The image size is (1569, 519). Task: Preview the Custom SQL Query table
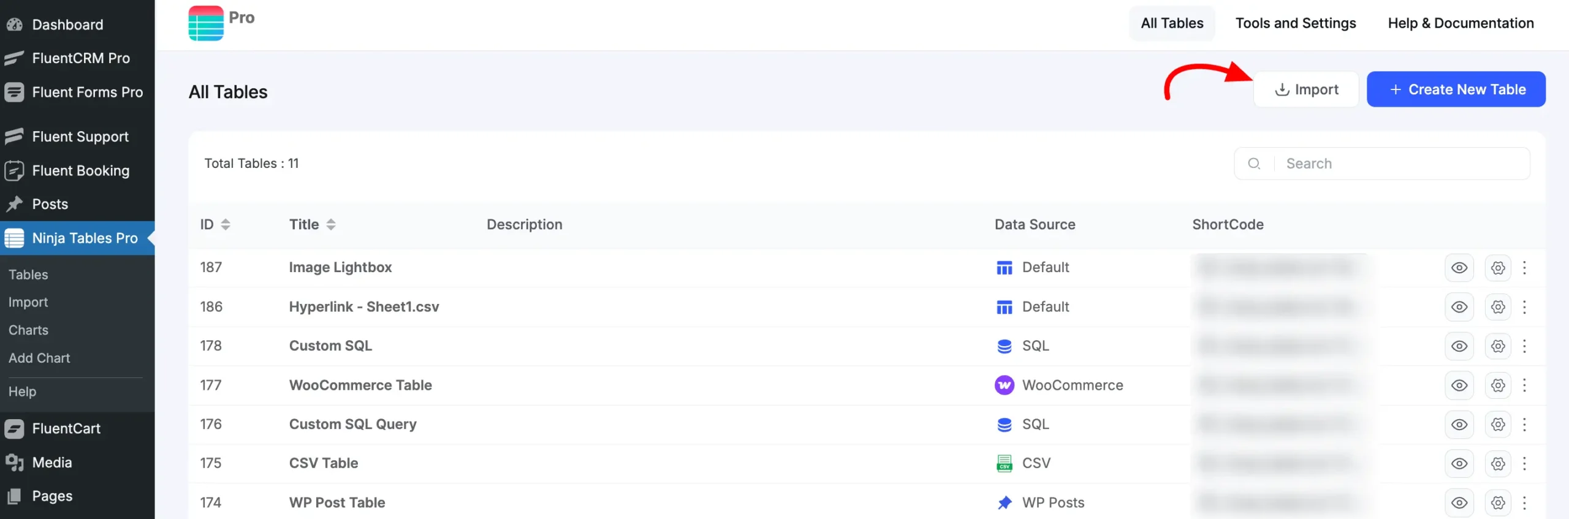[1459, 425]
